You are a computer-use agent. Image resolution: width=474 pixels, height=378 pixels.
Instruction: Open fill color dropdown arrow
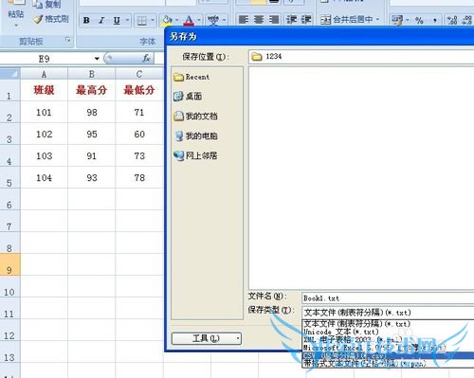click(177, 21)
